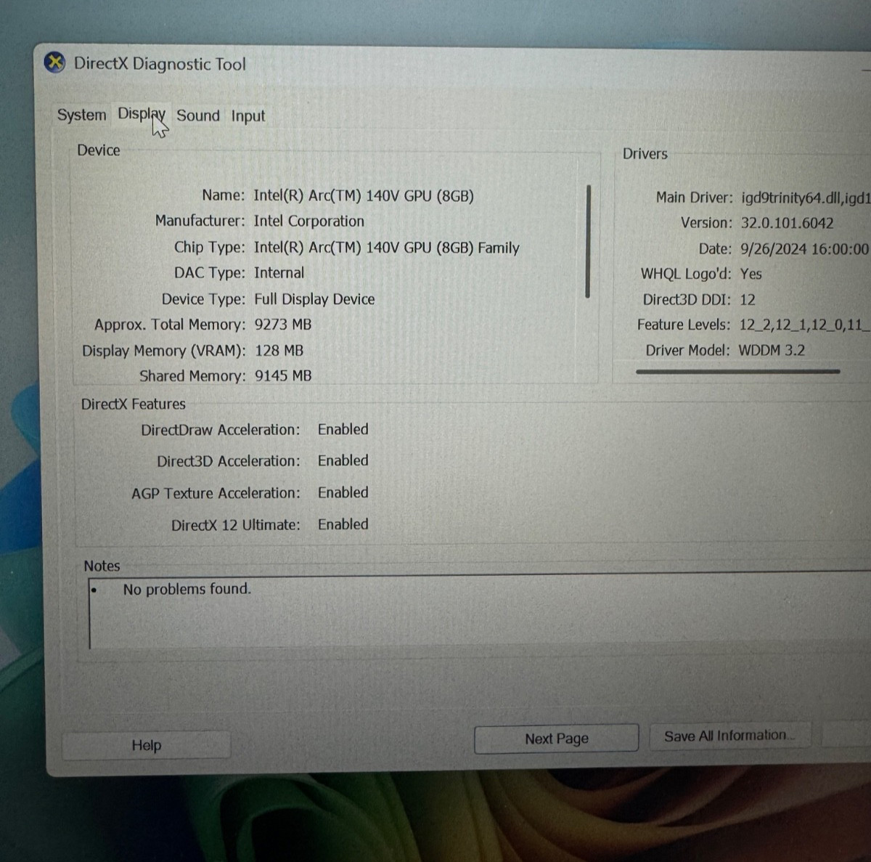Click Manufacturer value Intel Corporation
The height and width of the screenshot is (862, 871).
pos(309,221)
